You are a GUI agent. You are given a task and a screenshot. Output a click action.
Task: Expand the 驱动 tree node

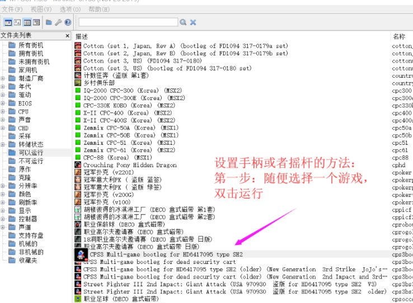point(3,95)
